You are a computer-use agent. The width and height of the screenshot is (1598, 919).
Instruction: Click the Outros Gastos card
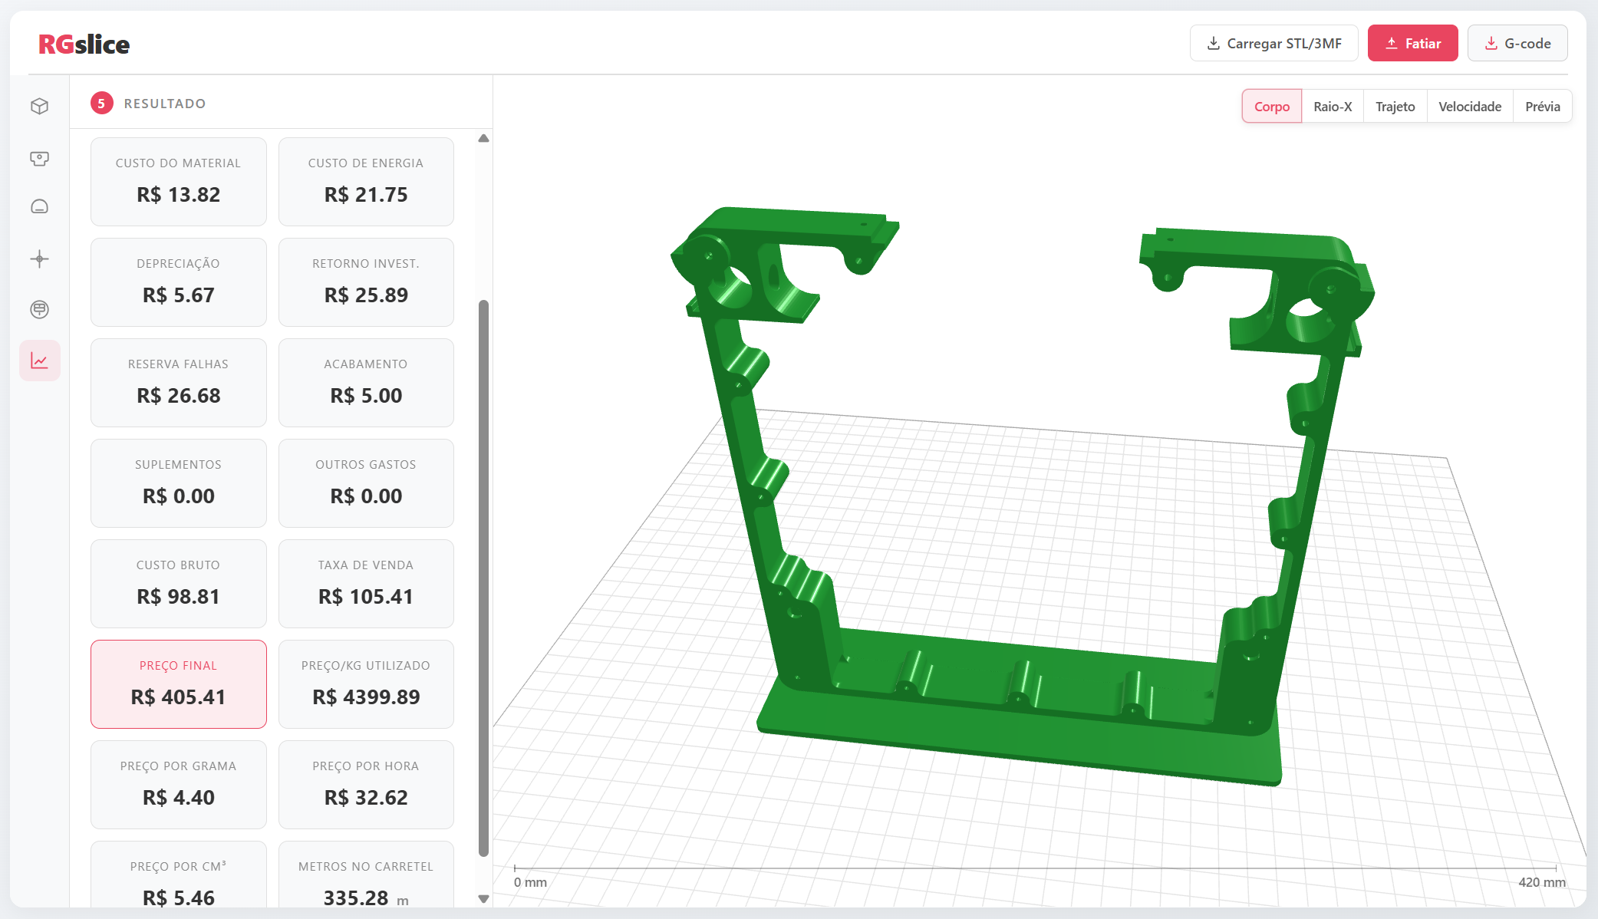[x=366, y=483]
